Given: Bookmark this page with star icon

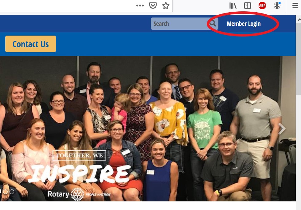Looking at the screenshot, I should pos(166,6).
